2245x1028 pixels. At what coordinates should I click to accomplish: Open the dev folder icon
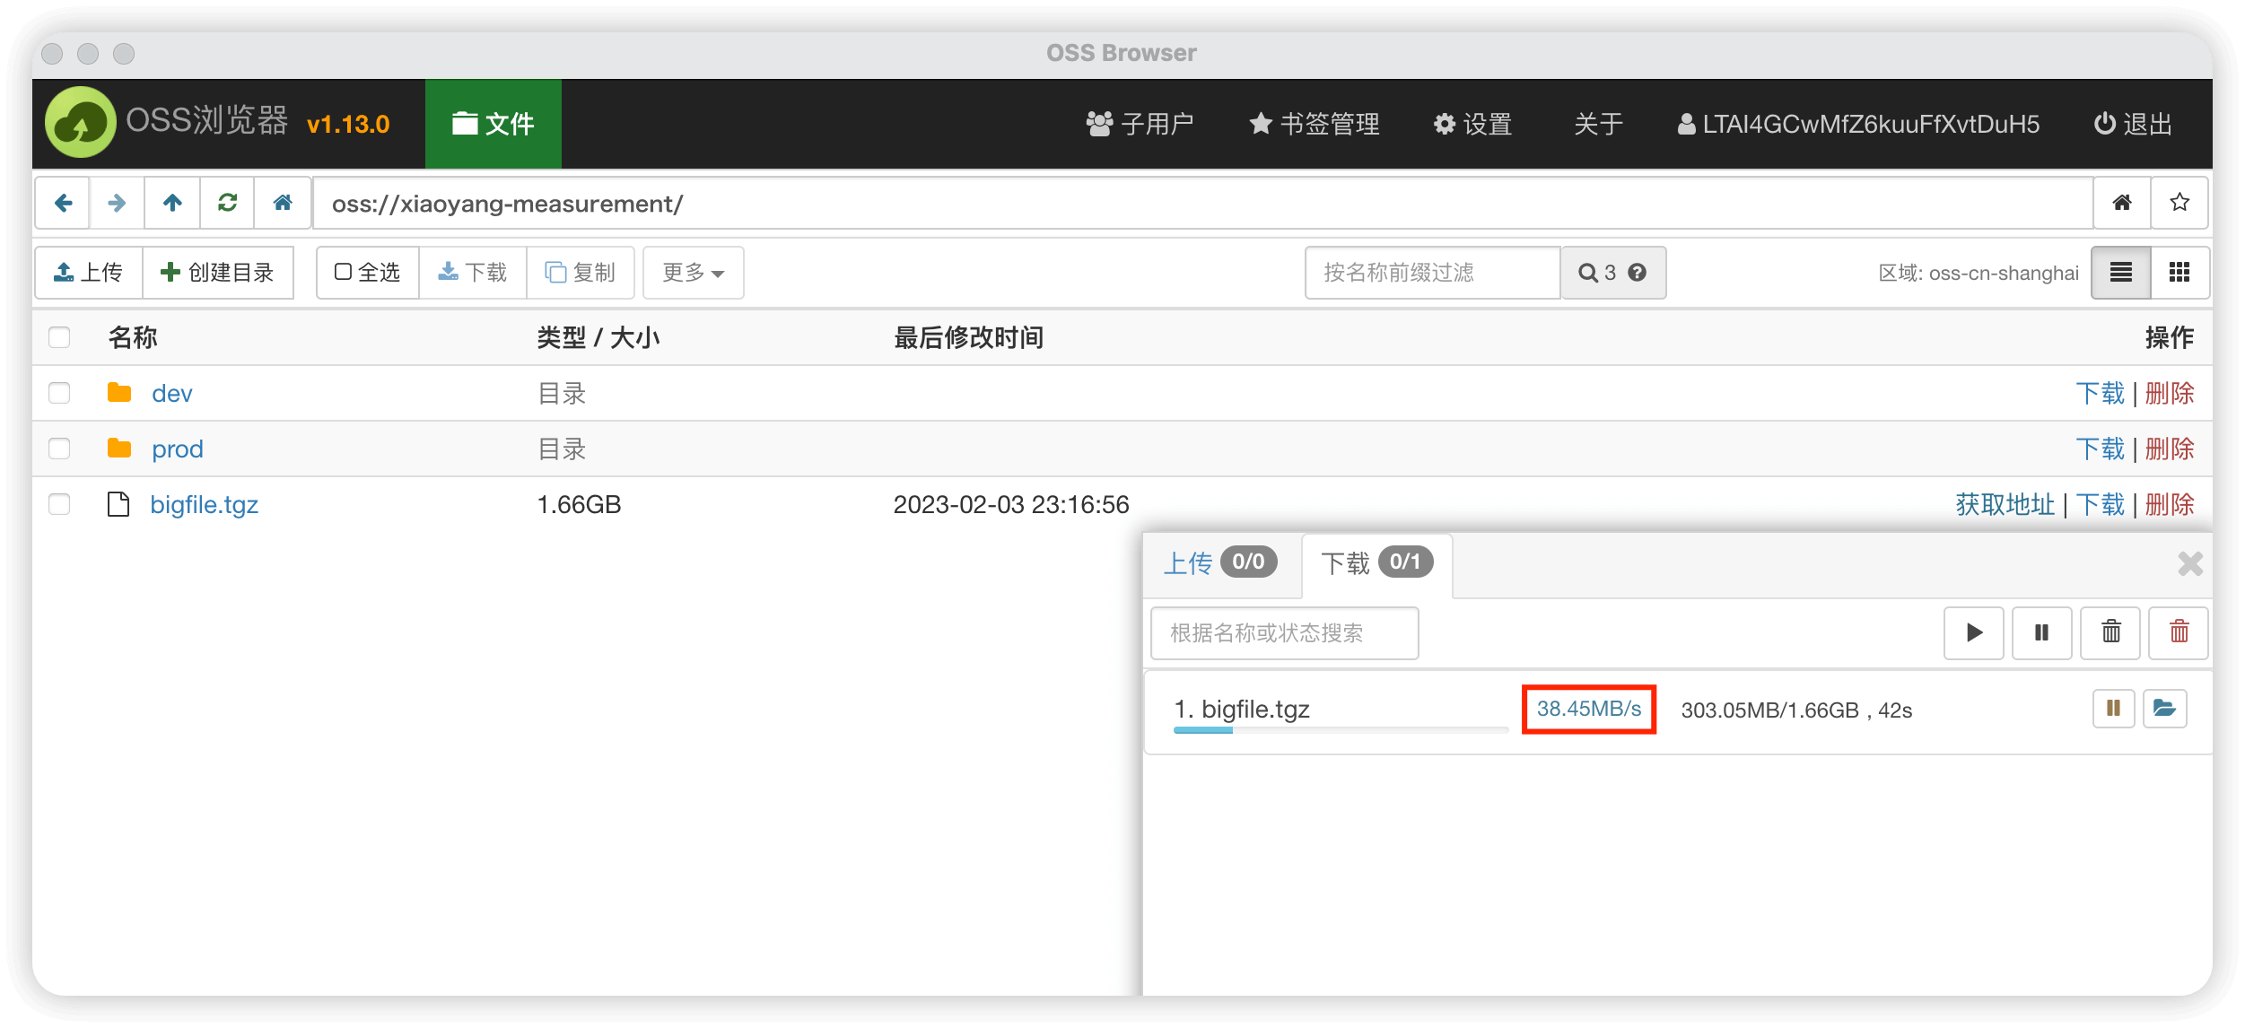coord(119,393)
